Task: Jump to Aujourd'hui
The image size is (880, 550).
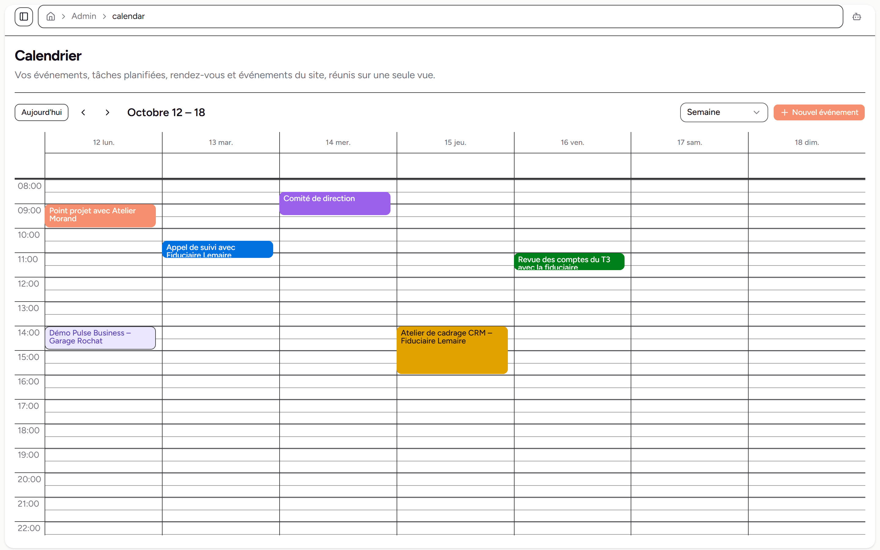Action: pos(42,112)
